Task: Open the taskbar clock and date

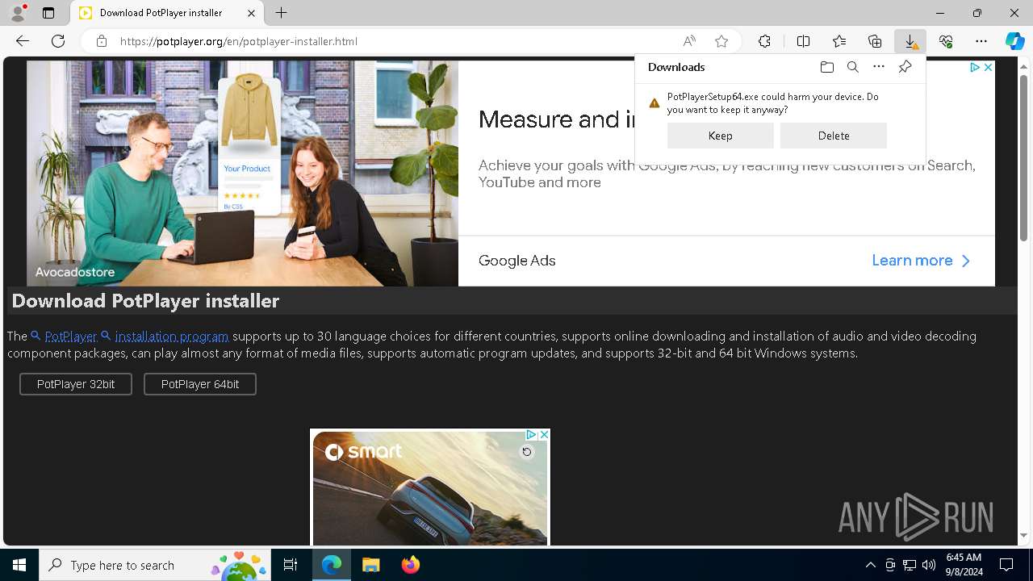Action: (x=964, y=565)
